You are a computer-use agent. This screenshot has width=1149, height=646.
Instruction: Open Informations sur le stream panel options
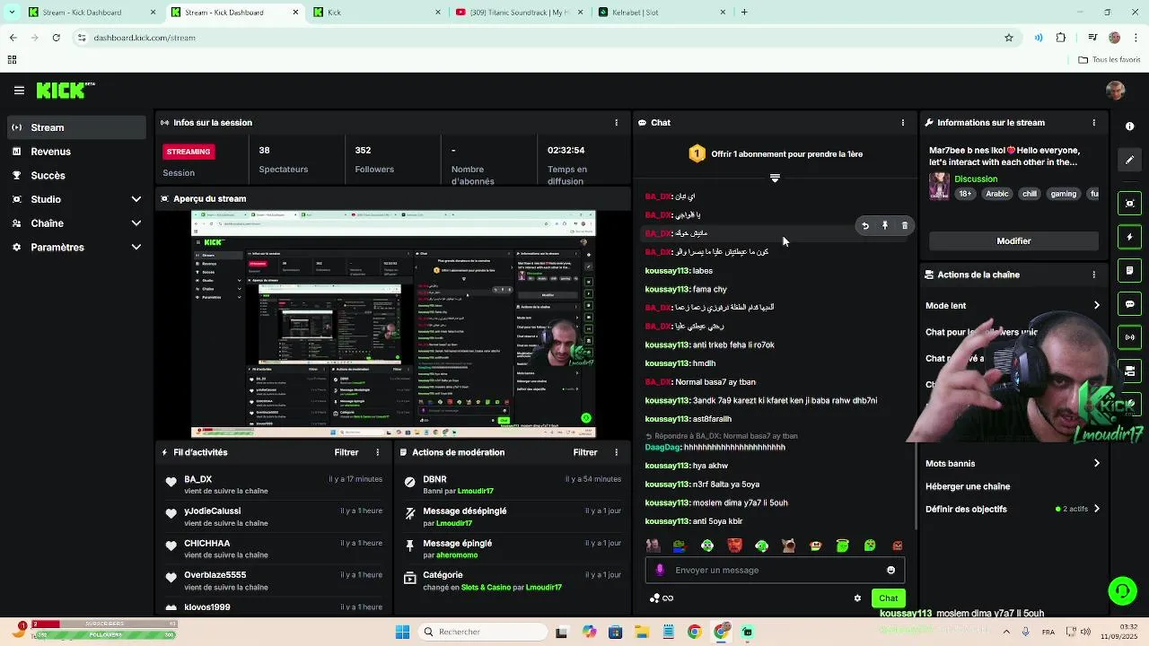1093,123
